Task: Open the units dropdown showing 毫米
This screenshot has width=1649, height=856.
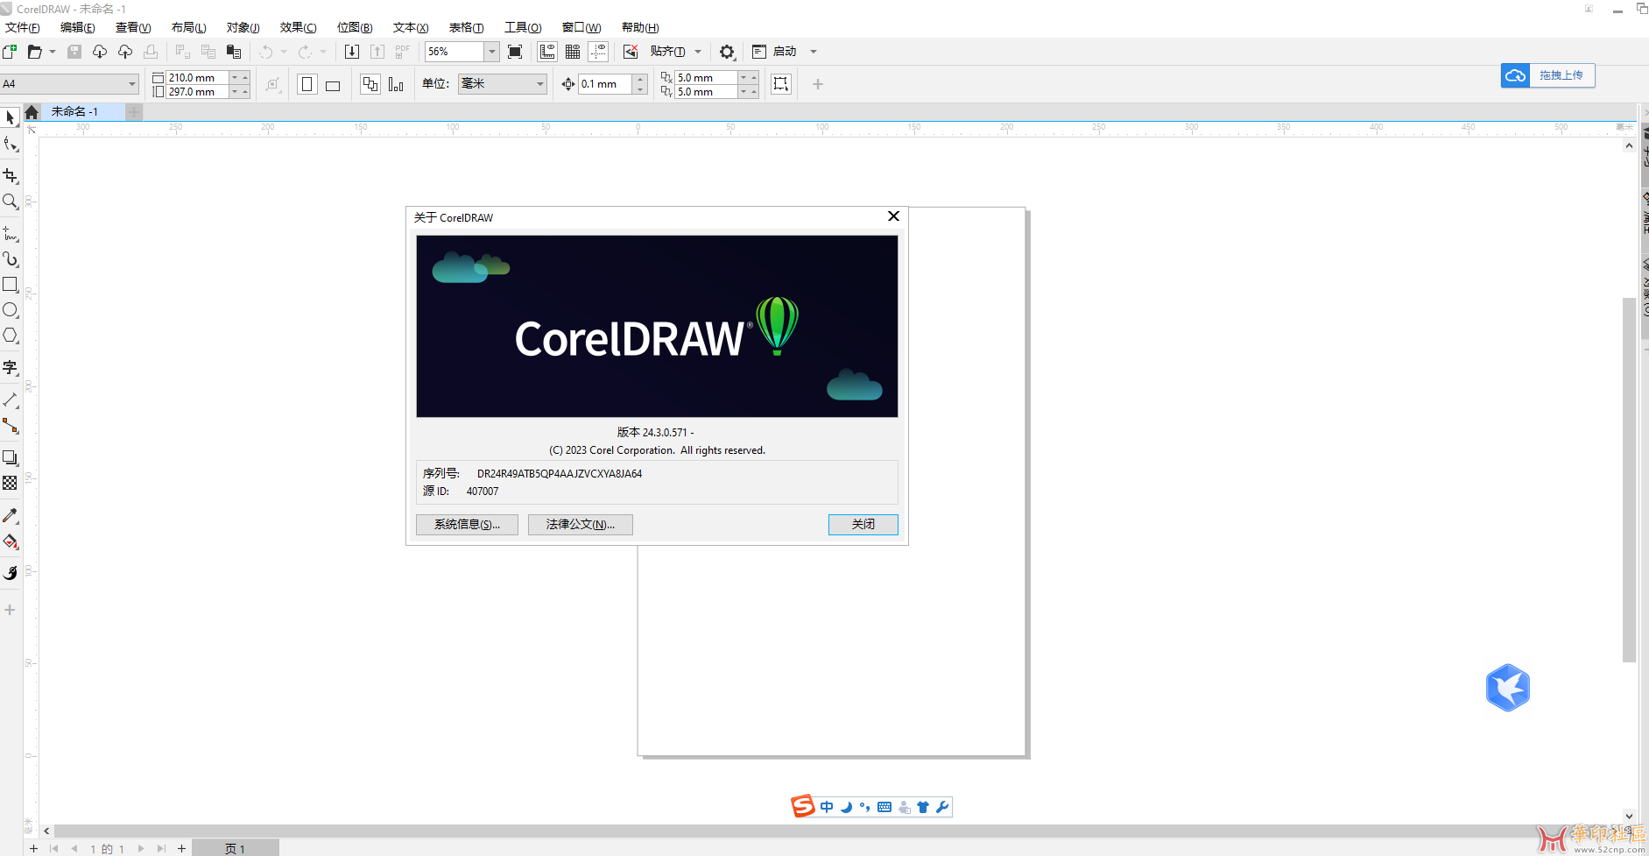Action: pos(503,84)
